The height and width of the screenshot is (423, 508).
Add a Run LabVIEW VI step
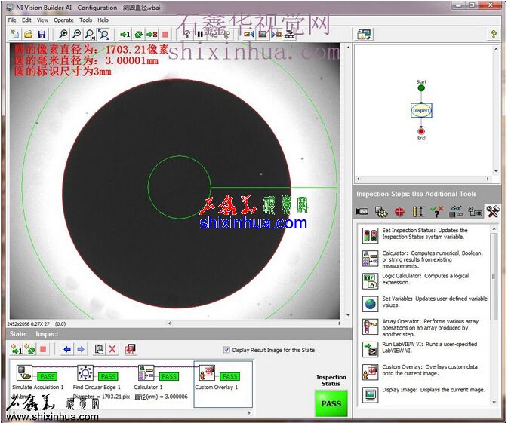point(370,349)
